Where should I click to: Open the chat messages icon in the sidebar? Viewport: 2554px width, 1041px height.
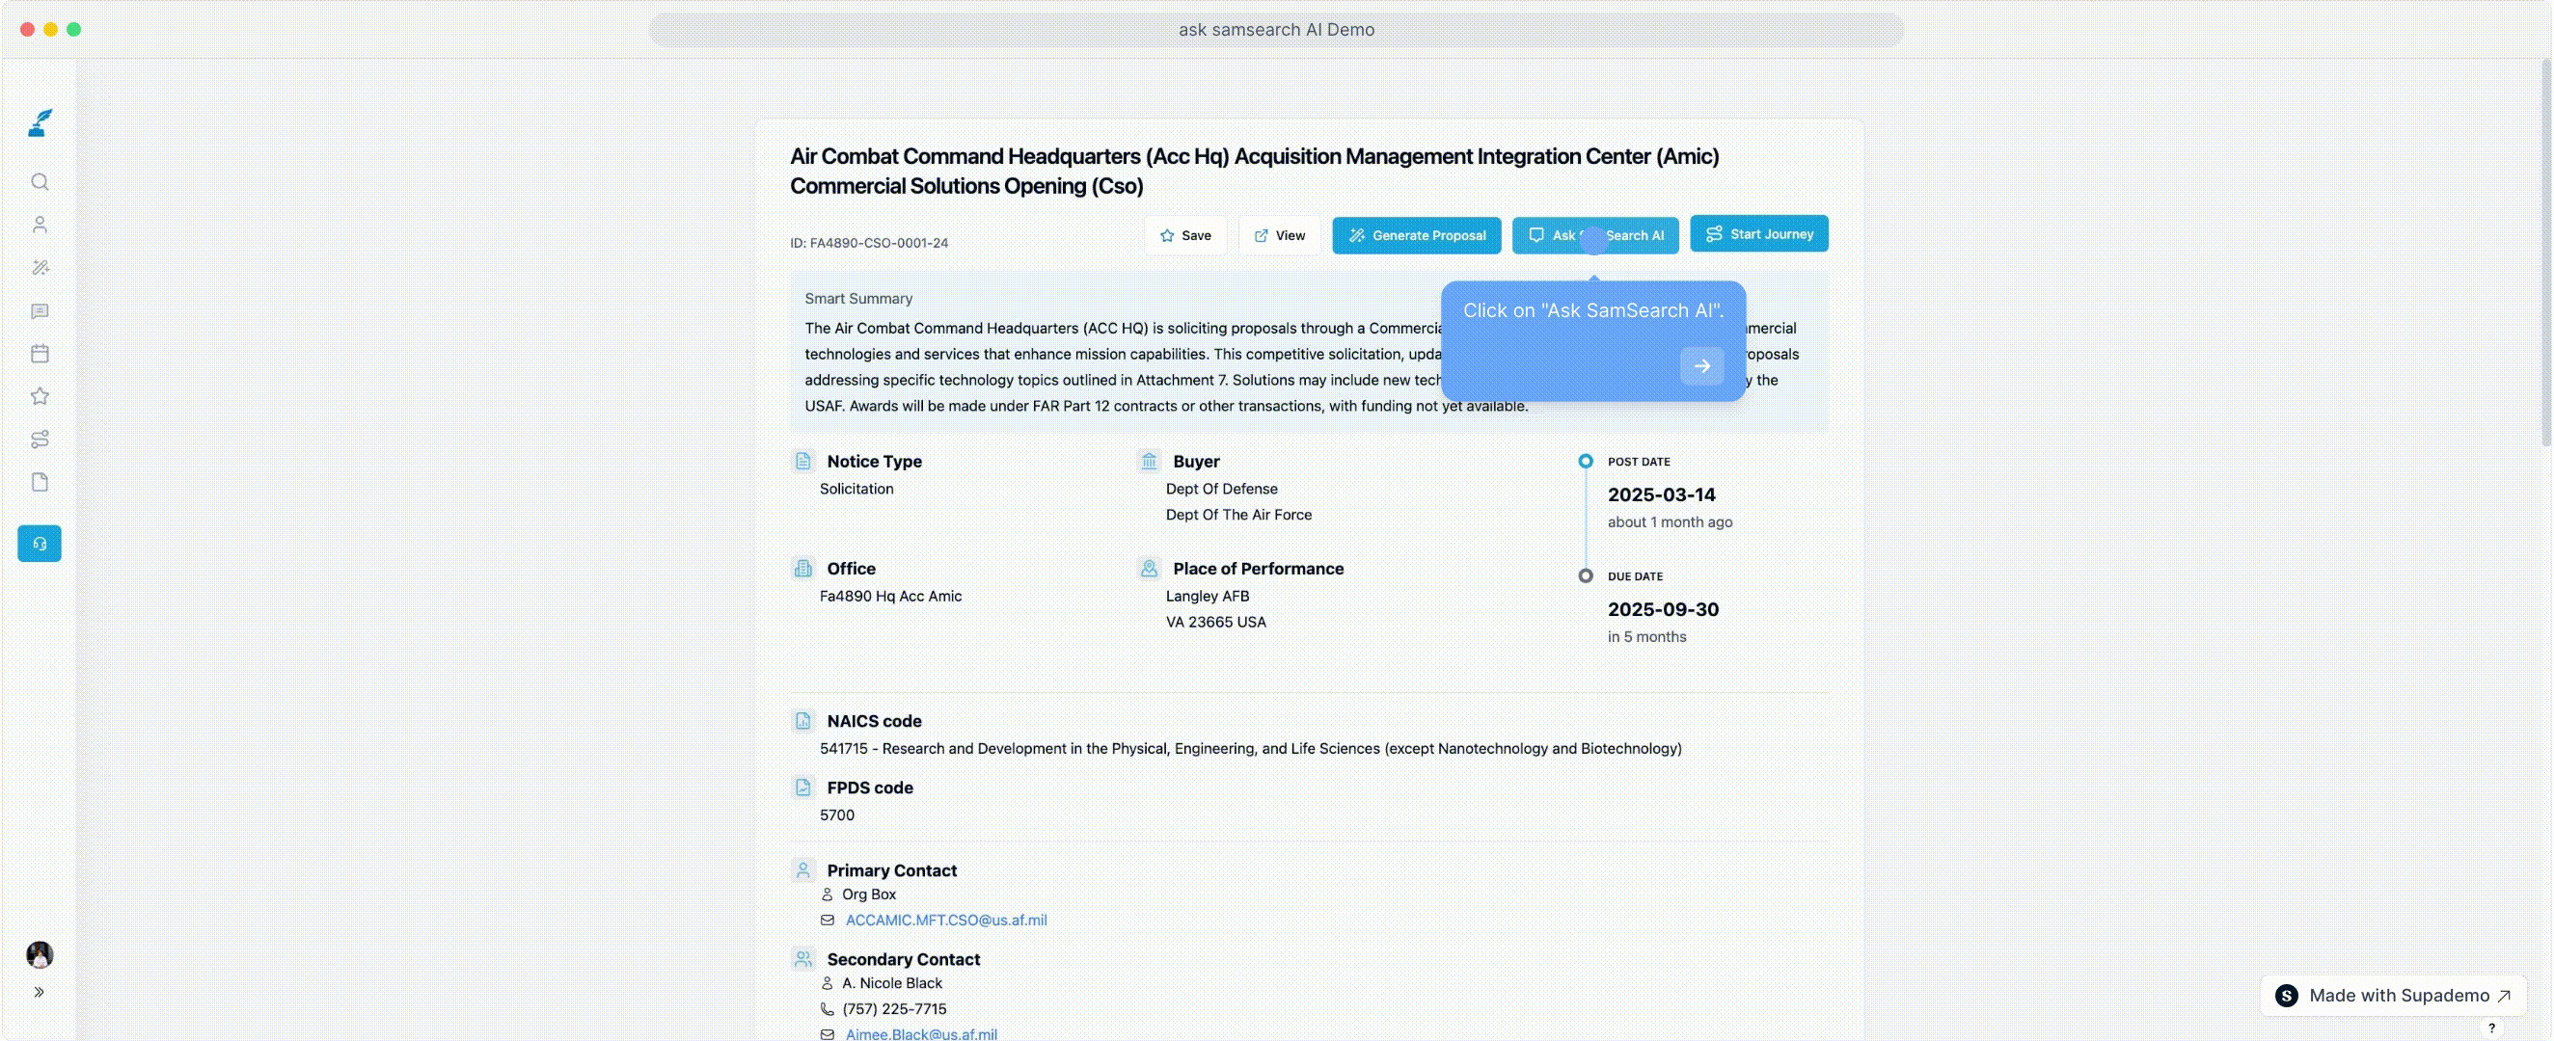pyautogui.click(x=39, y=311)
